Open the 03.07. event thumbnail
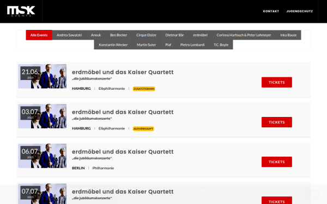Screen dimensions: 327x204 click(x=43, y=116)
